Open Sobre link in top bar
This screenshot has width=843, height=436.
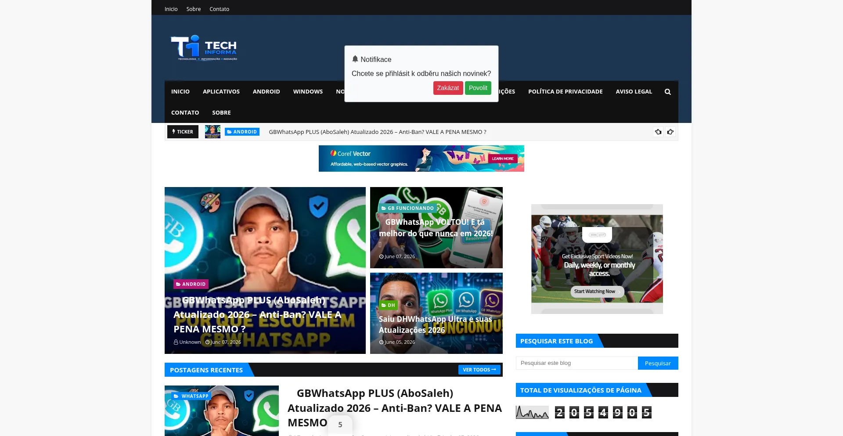pos(194,9)
